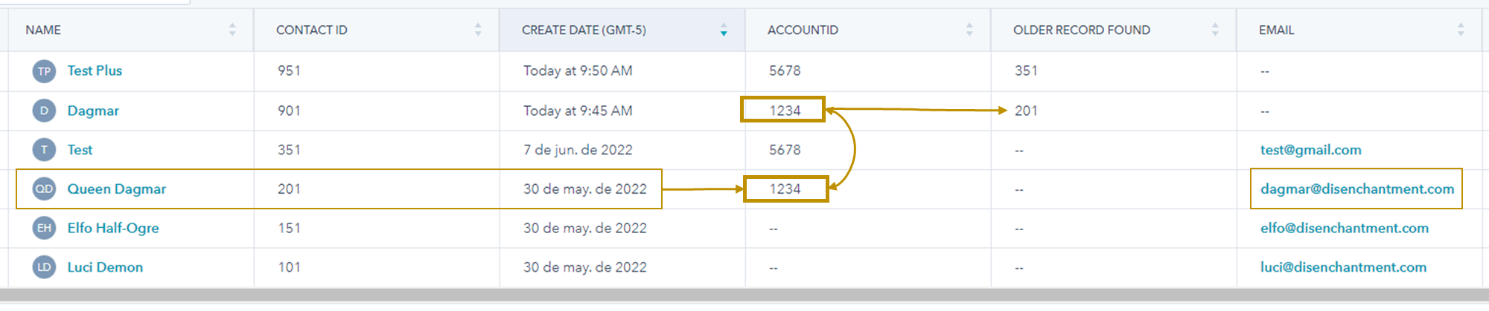This screenshot has width=1489, height=311.
Task: Sort the AccountID column
Action: 969,30
